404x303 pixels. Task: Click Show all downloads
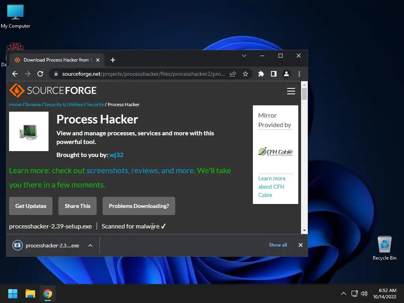click(x=278, y=245)
